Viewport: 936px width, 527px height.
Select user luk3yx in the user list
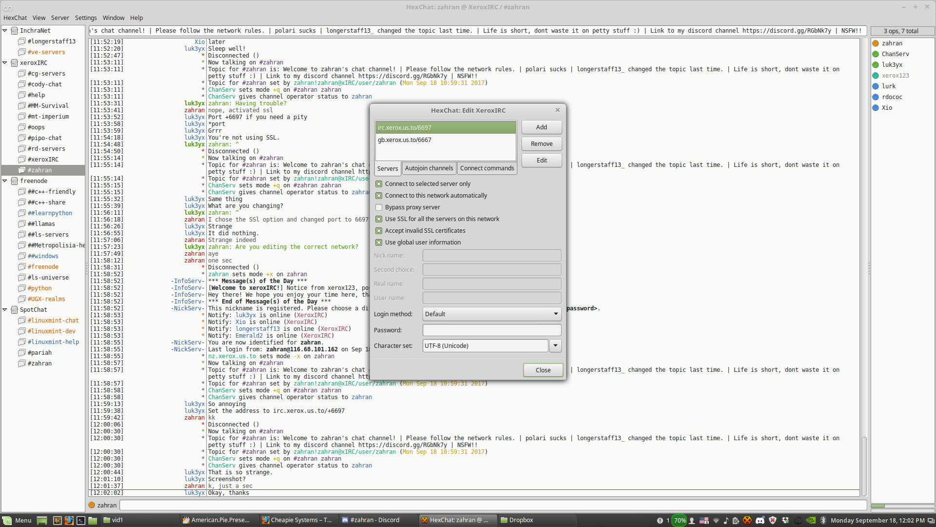pos(892,65)
